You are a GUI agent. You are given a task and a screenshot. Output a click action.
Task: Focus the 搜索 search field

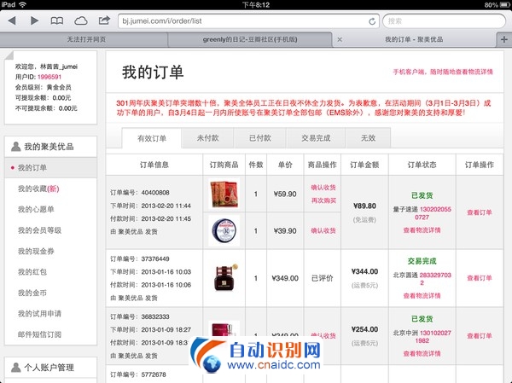pyautogui.click(x=444, y=21)
